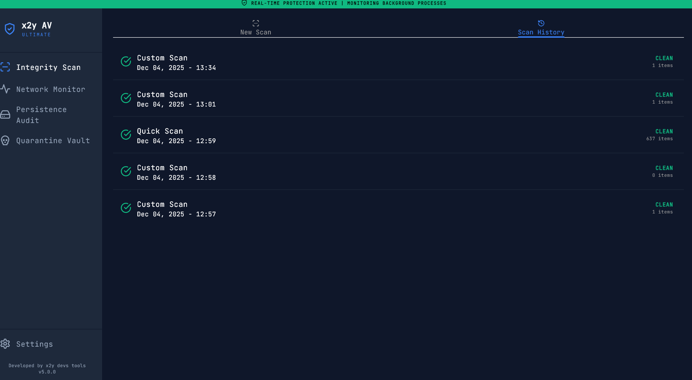Click the Network Monitor pulse icon

point(5,89)
